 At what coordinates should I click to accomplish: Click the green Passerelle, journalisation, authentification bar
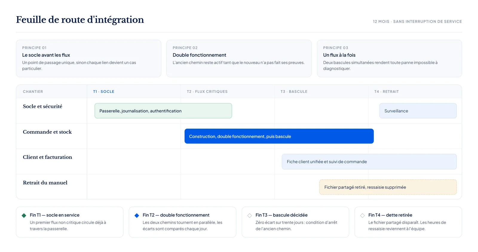pos(163,111)
